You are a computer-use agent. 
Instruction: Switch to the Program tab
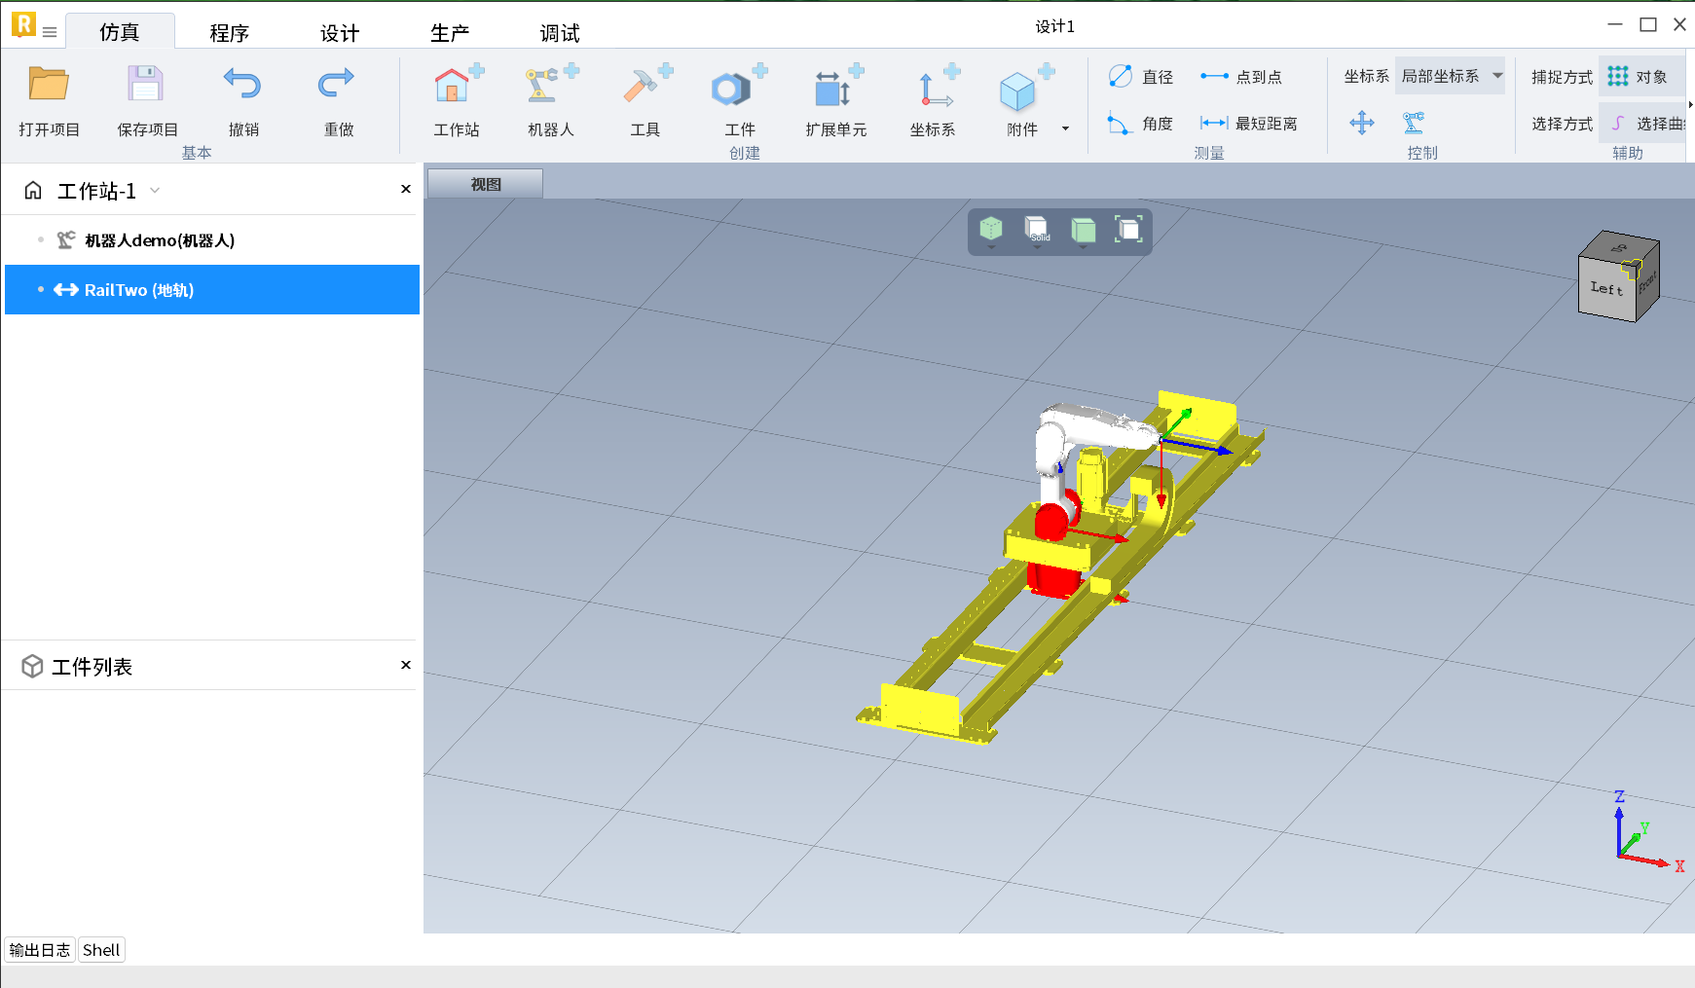229,33
